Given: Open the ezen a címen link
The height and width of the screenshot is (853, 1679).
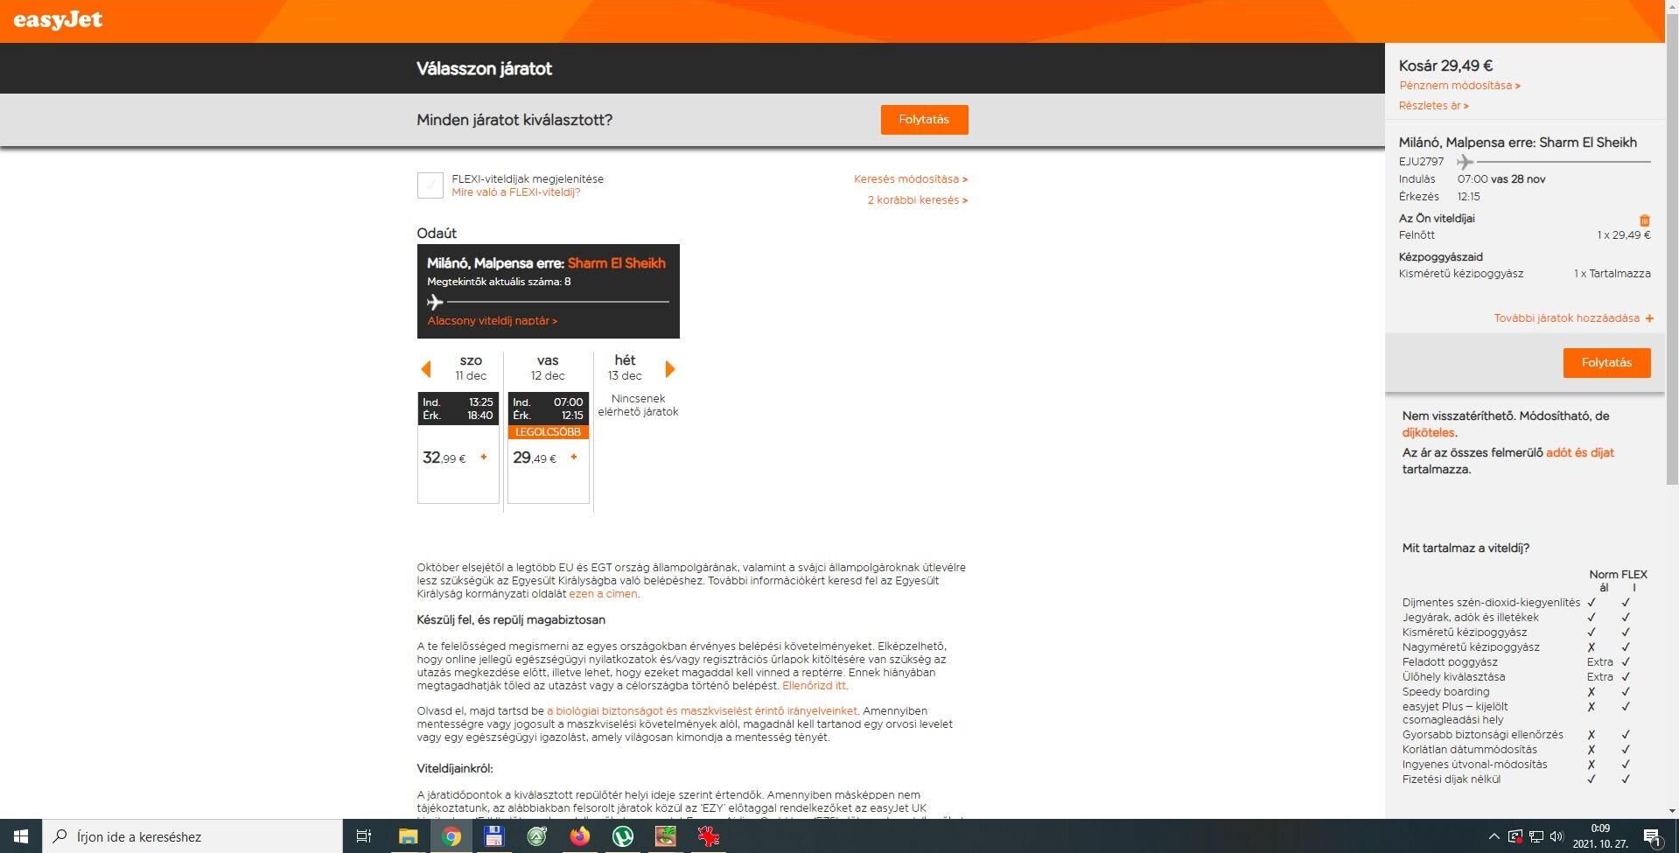Looking at the screenshot, I should 603,594.
